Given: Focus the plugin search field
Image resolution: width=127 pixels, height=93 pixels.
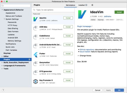Looking at the screenshot, I should tap(53, 10).
